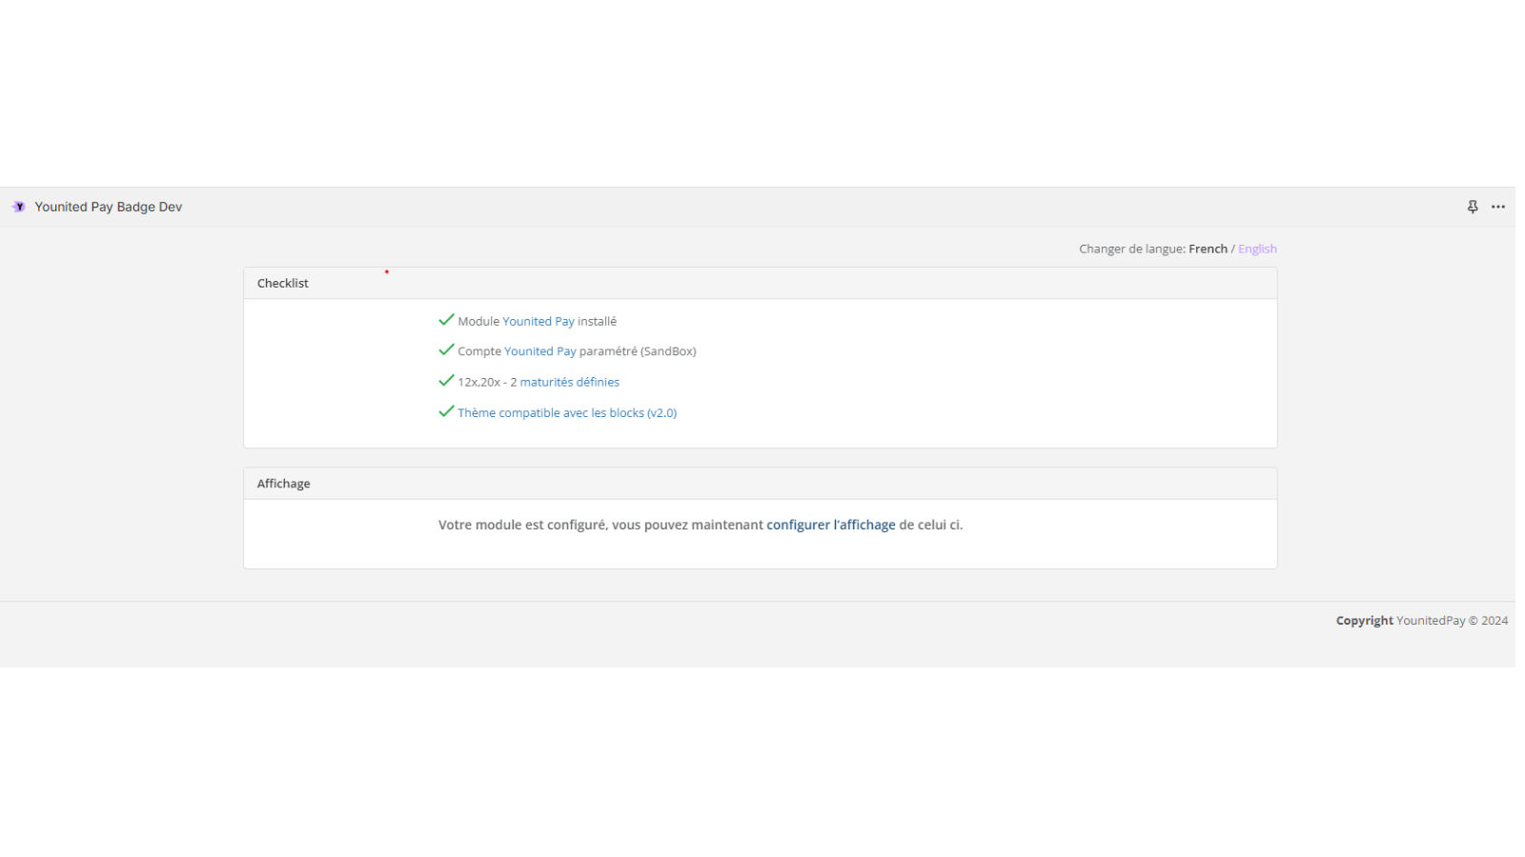This screenshot has width=1525, height=857.
Task: Click the checkmark beside 12x,20x maturités
Action: click(x=446, y=381)
